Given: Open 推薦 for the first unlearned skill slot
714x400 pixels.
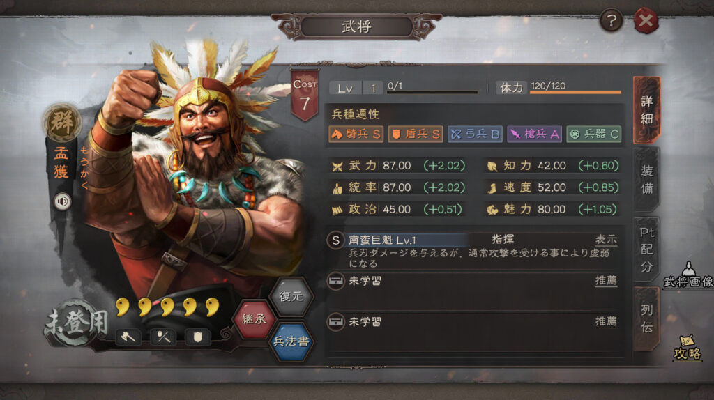Looking at the screenshot, I should [606, 281].
